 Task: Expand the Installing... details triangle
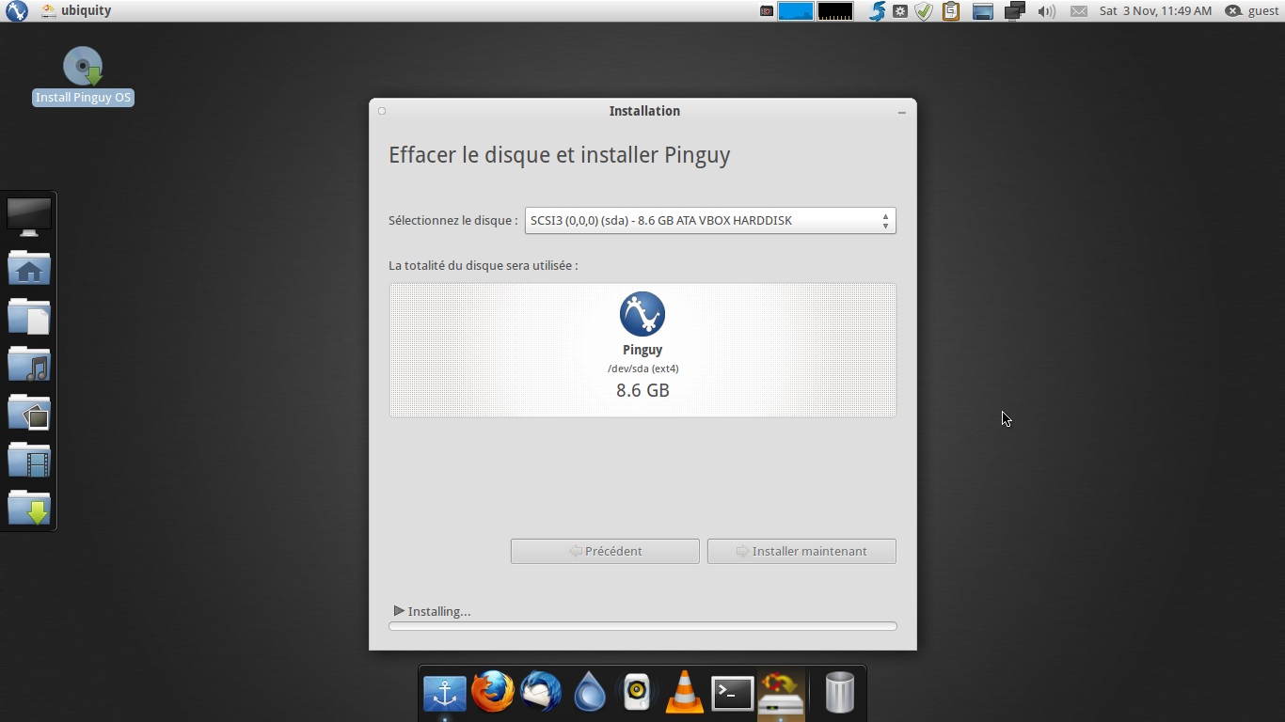click(399, 610)
